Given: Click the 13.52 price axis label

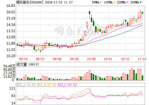Looking at the screenshot, I should click(x=11, y=31).
